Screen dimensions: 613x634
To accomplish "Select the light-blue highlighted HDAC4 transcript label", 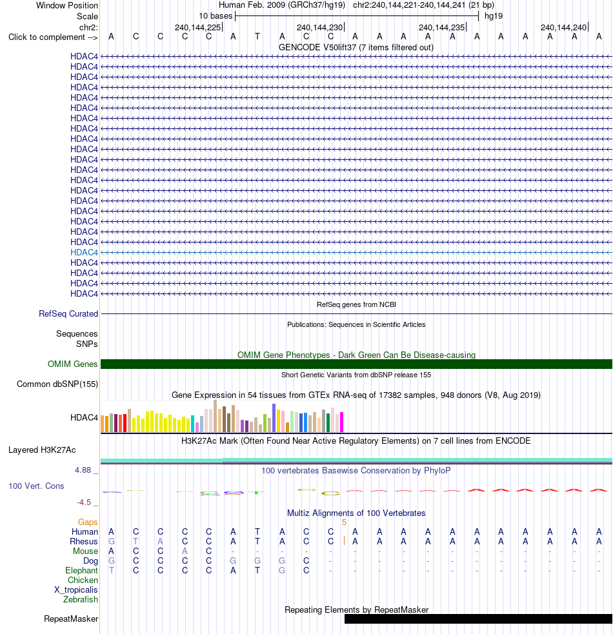I will click(x=84, y=252).
